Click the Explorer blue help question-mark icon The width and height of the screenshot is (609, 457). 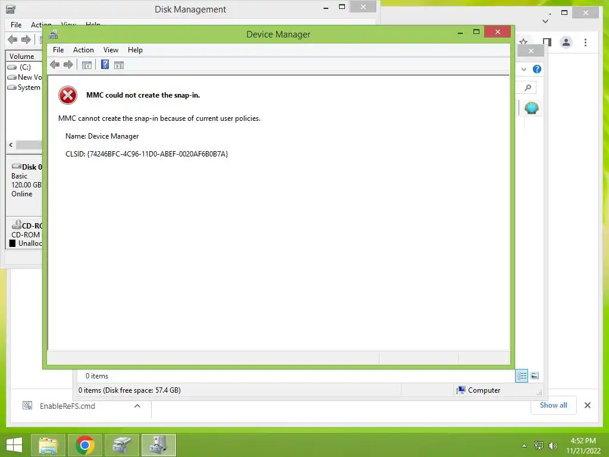click(x=537, y=69)
